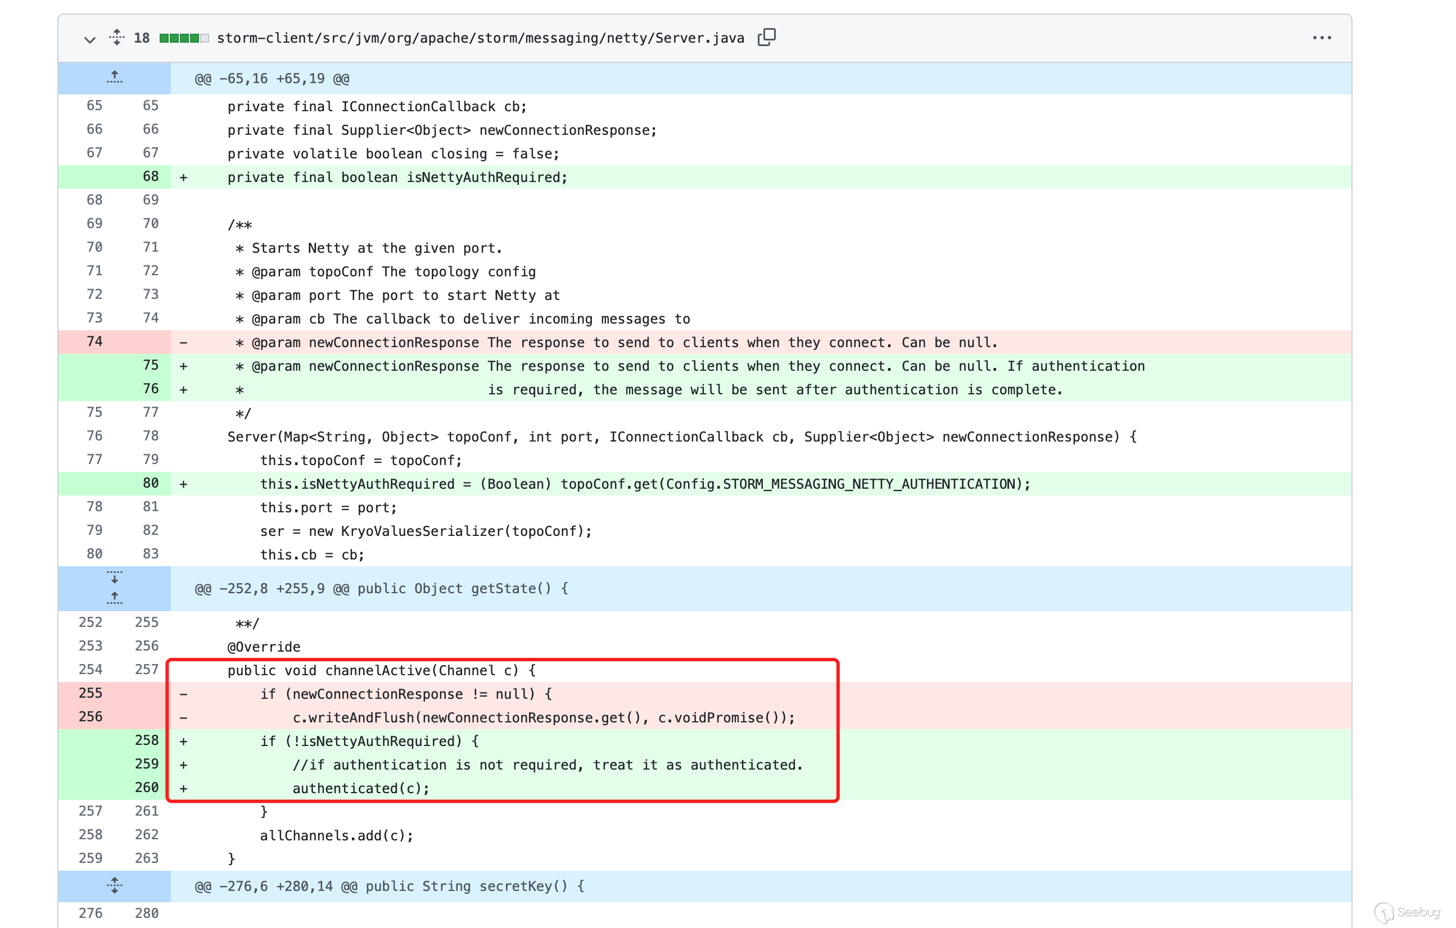Select added line number 68

[x=150, y=176]
